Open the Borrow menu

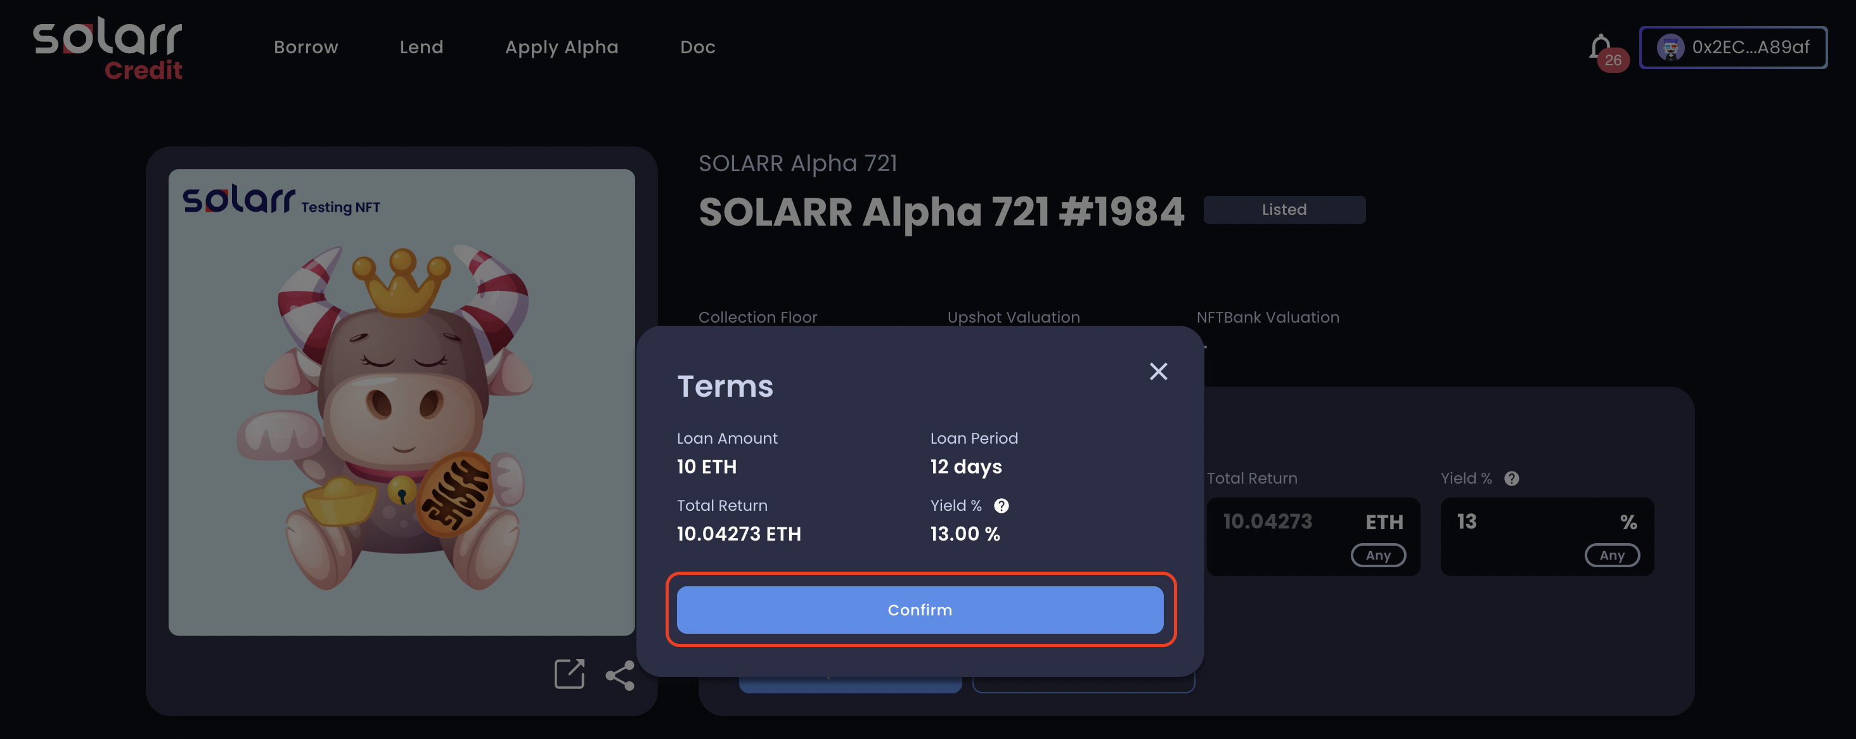tap(306, 48)
